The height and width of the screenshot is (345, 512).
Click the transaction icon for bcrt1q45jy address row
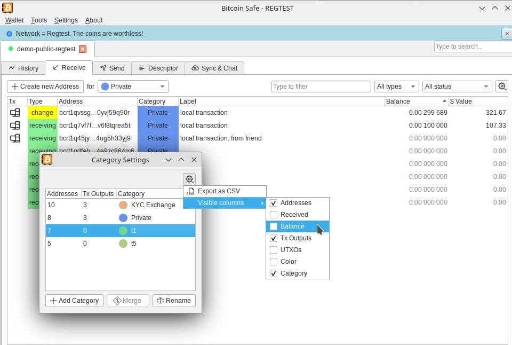pyautogui.click(x=15, y=138)
